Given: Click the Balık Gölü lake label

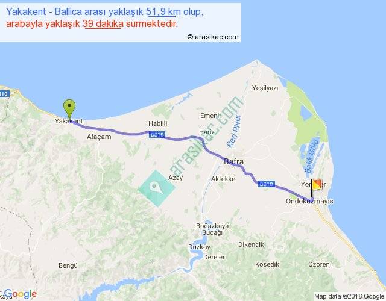Looking at the screenshot, I should click(x=312, y=155).
